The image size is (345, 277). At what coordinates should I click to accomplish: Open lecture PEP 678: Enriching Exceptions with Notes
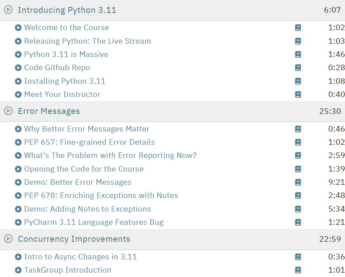click(x=101, y=195)
